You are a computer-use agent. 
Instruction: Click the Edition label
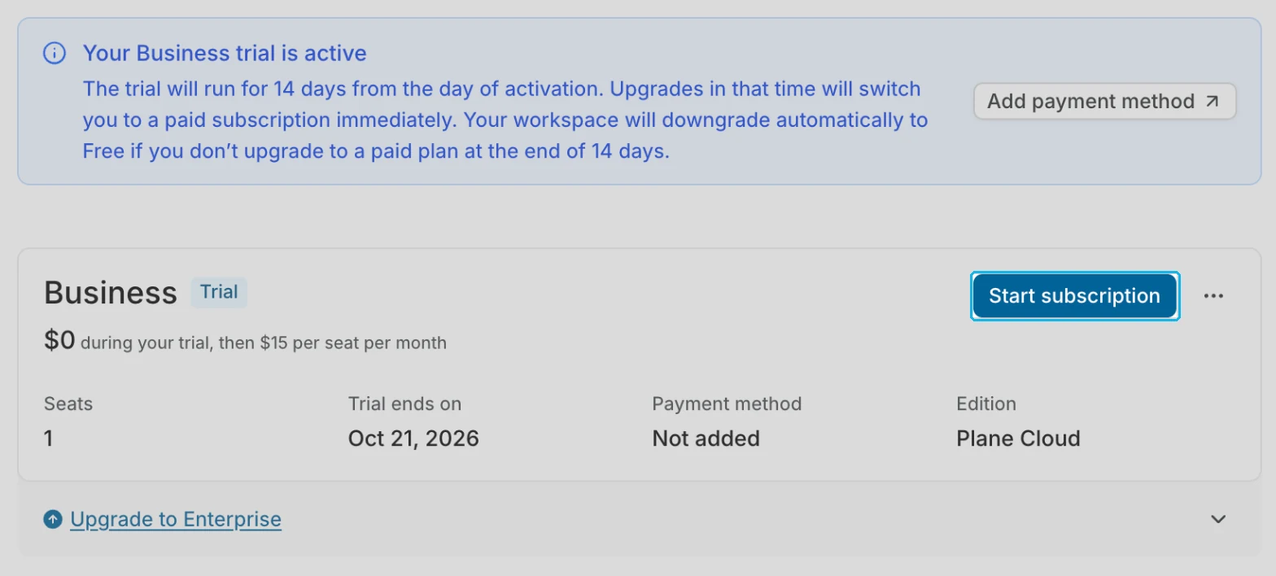pyautogui.click(x=986, y=404)
